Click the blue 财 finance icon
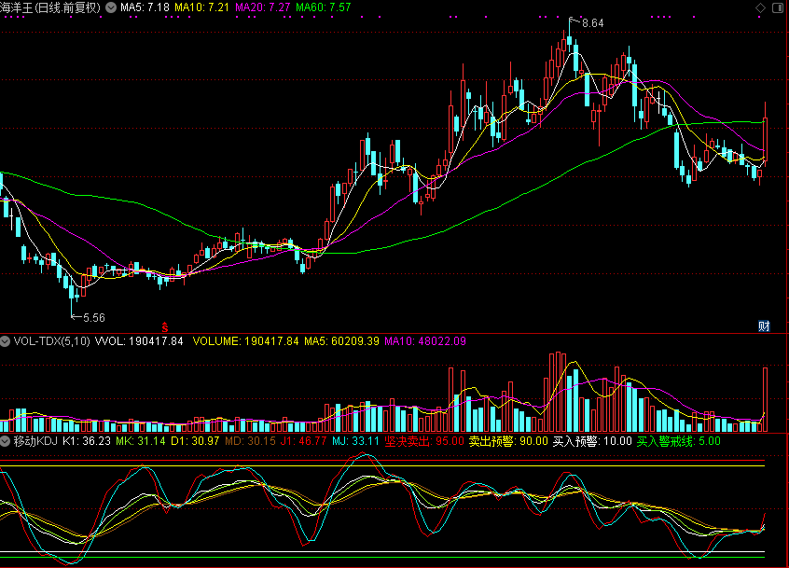 764,326
